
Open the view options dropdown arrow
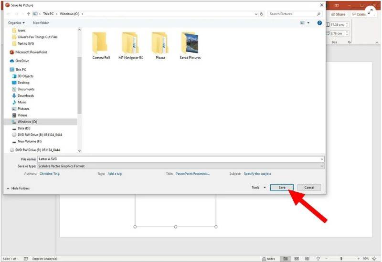[308, 22]
